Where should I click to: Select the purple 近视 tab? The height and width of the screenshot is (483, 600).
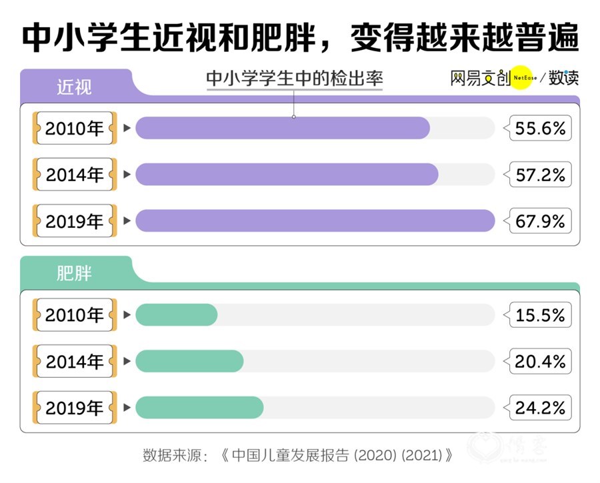point(75,87)
